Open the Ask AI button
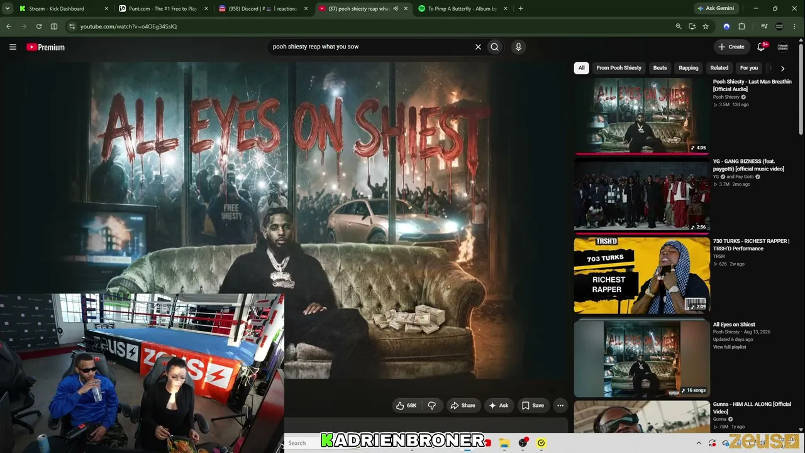This screenshot has height=453, width=805. click(499, 406)
